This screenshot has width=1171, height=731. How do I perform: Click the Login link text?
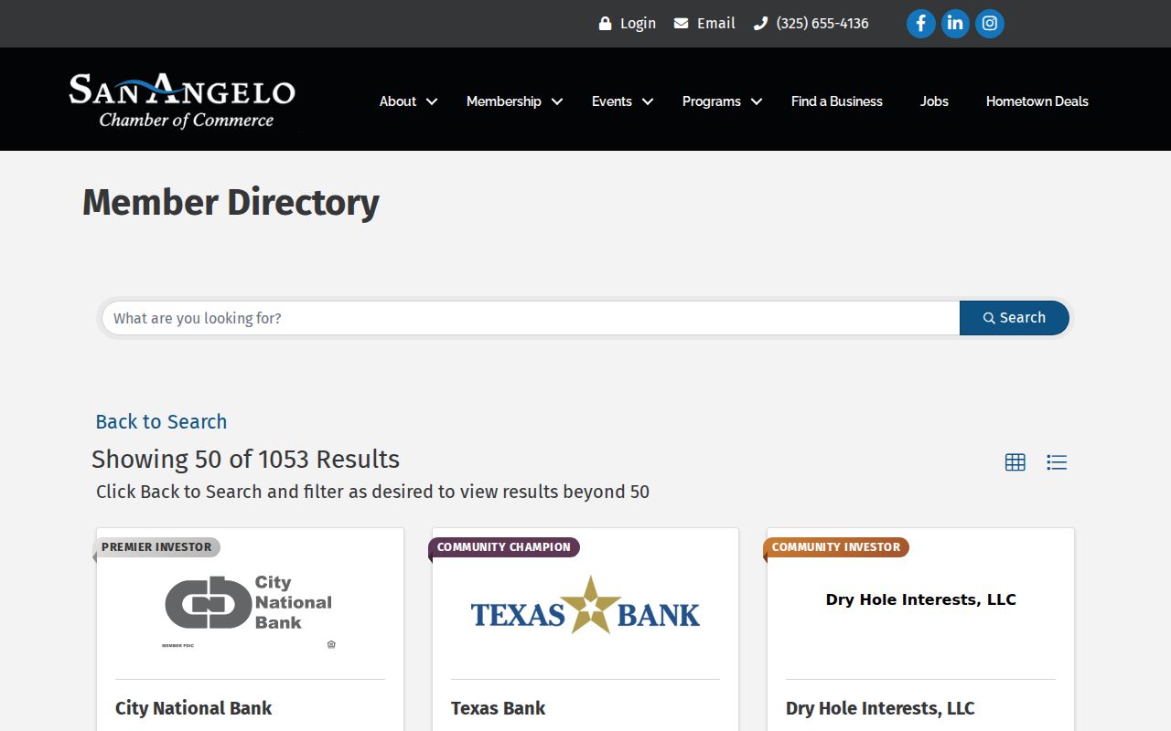tap(638, 24)
